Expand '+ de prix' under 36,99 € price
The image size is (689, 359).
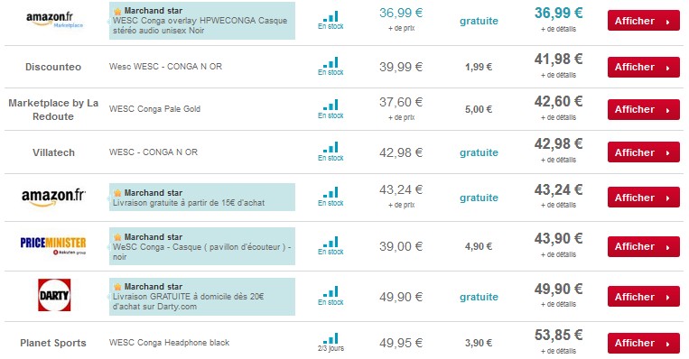tap(401, 28)
